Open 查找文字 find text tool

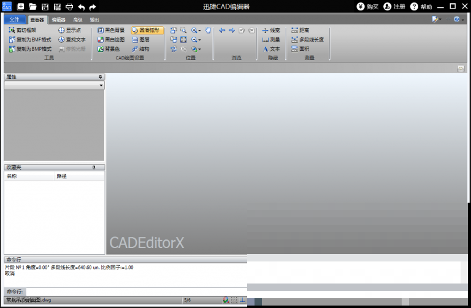pyautogui.click(x=72, y=39)
